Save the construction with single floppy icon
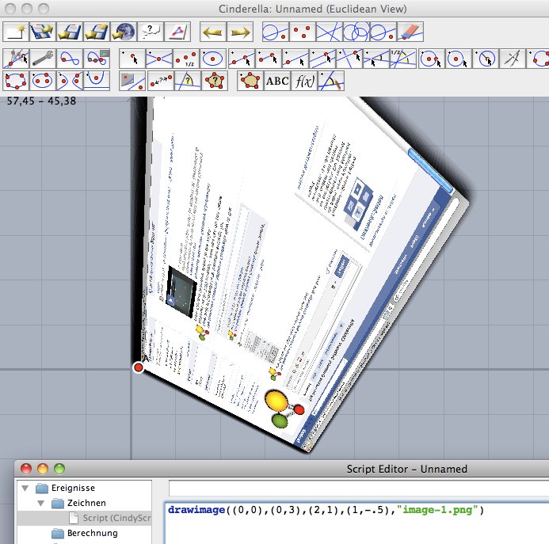Screen dimensions: 549x544 [70, 32]
